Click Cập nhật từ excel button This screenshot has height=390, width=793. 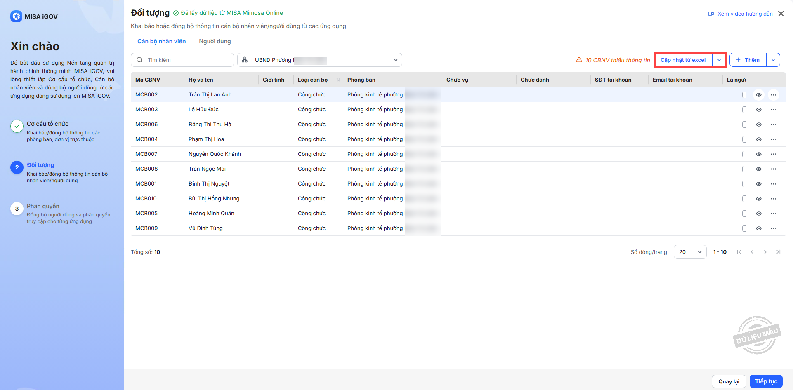pyautogui.click(x=683, y=60)
